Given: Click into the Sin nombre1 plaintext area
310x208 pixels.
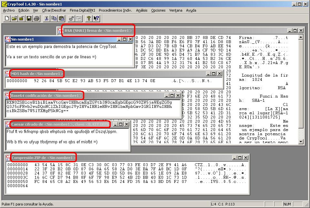Looking at the screenshot, I should [x=70, y=54].
